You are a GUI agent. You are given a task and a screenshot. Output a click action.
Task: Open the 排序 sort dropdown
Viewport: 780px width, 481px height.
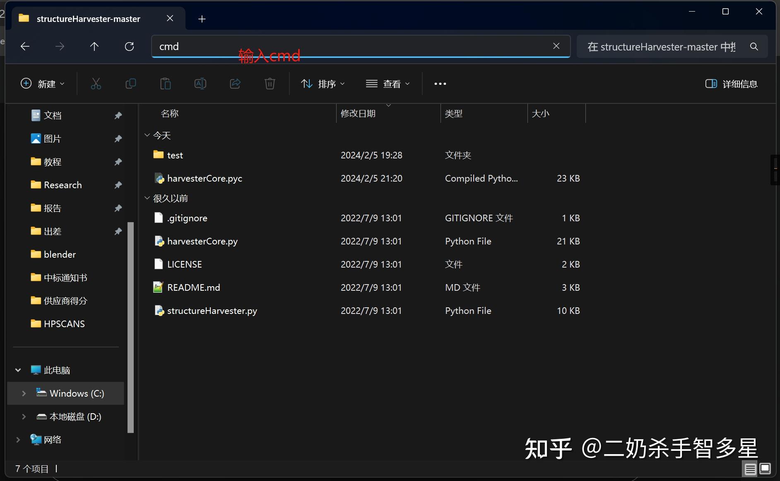323,84
